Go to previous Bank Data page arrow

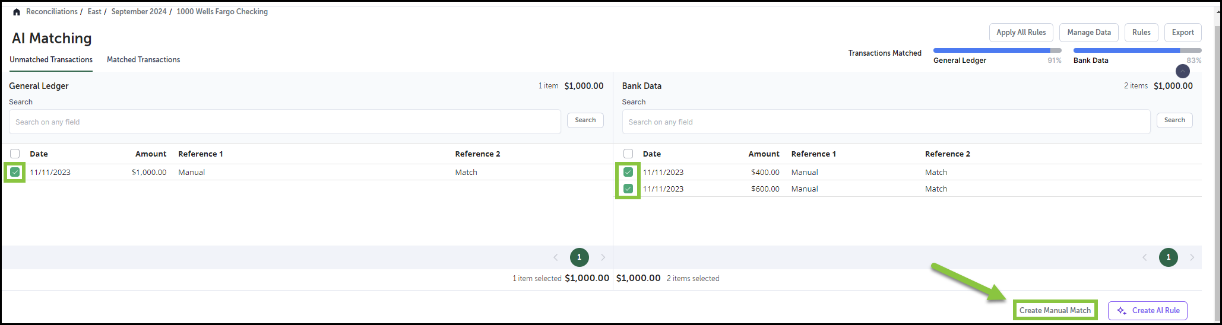(x=1145, y=257)
